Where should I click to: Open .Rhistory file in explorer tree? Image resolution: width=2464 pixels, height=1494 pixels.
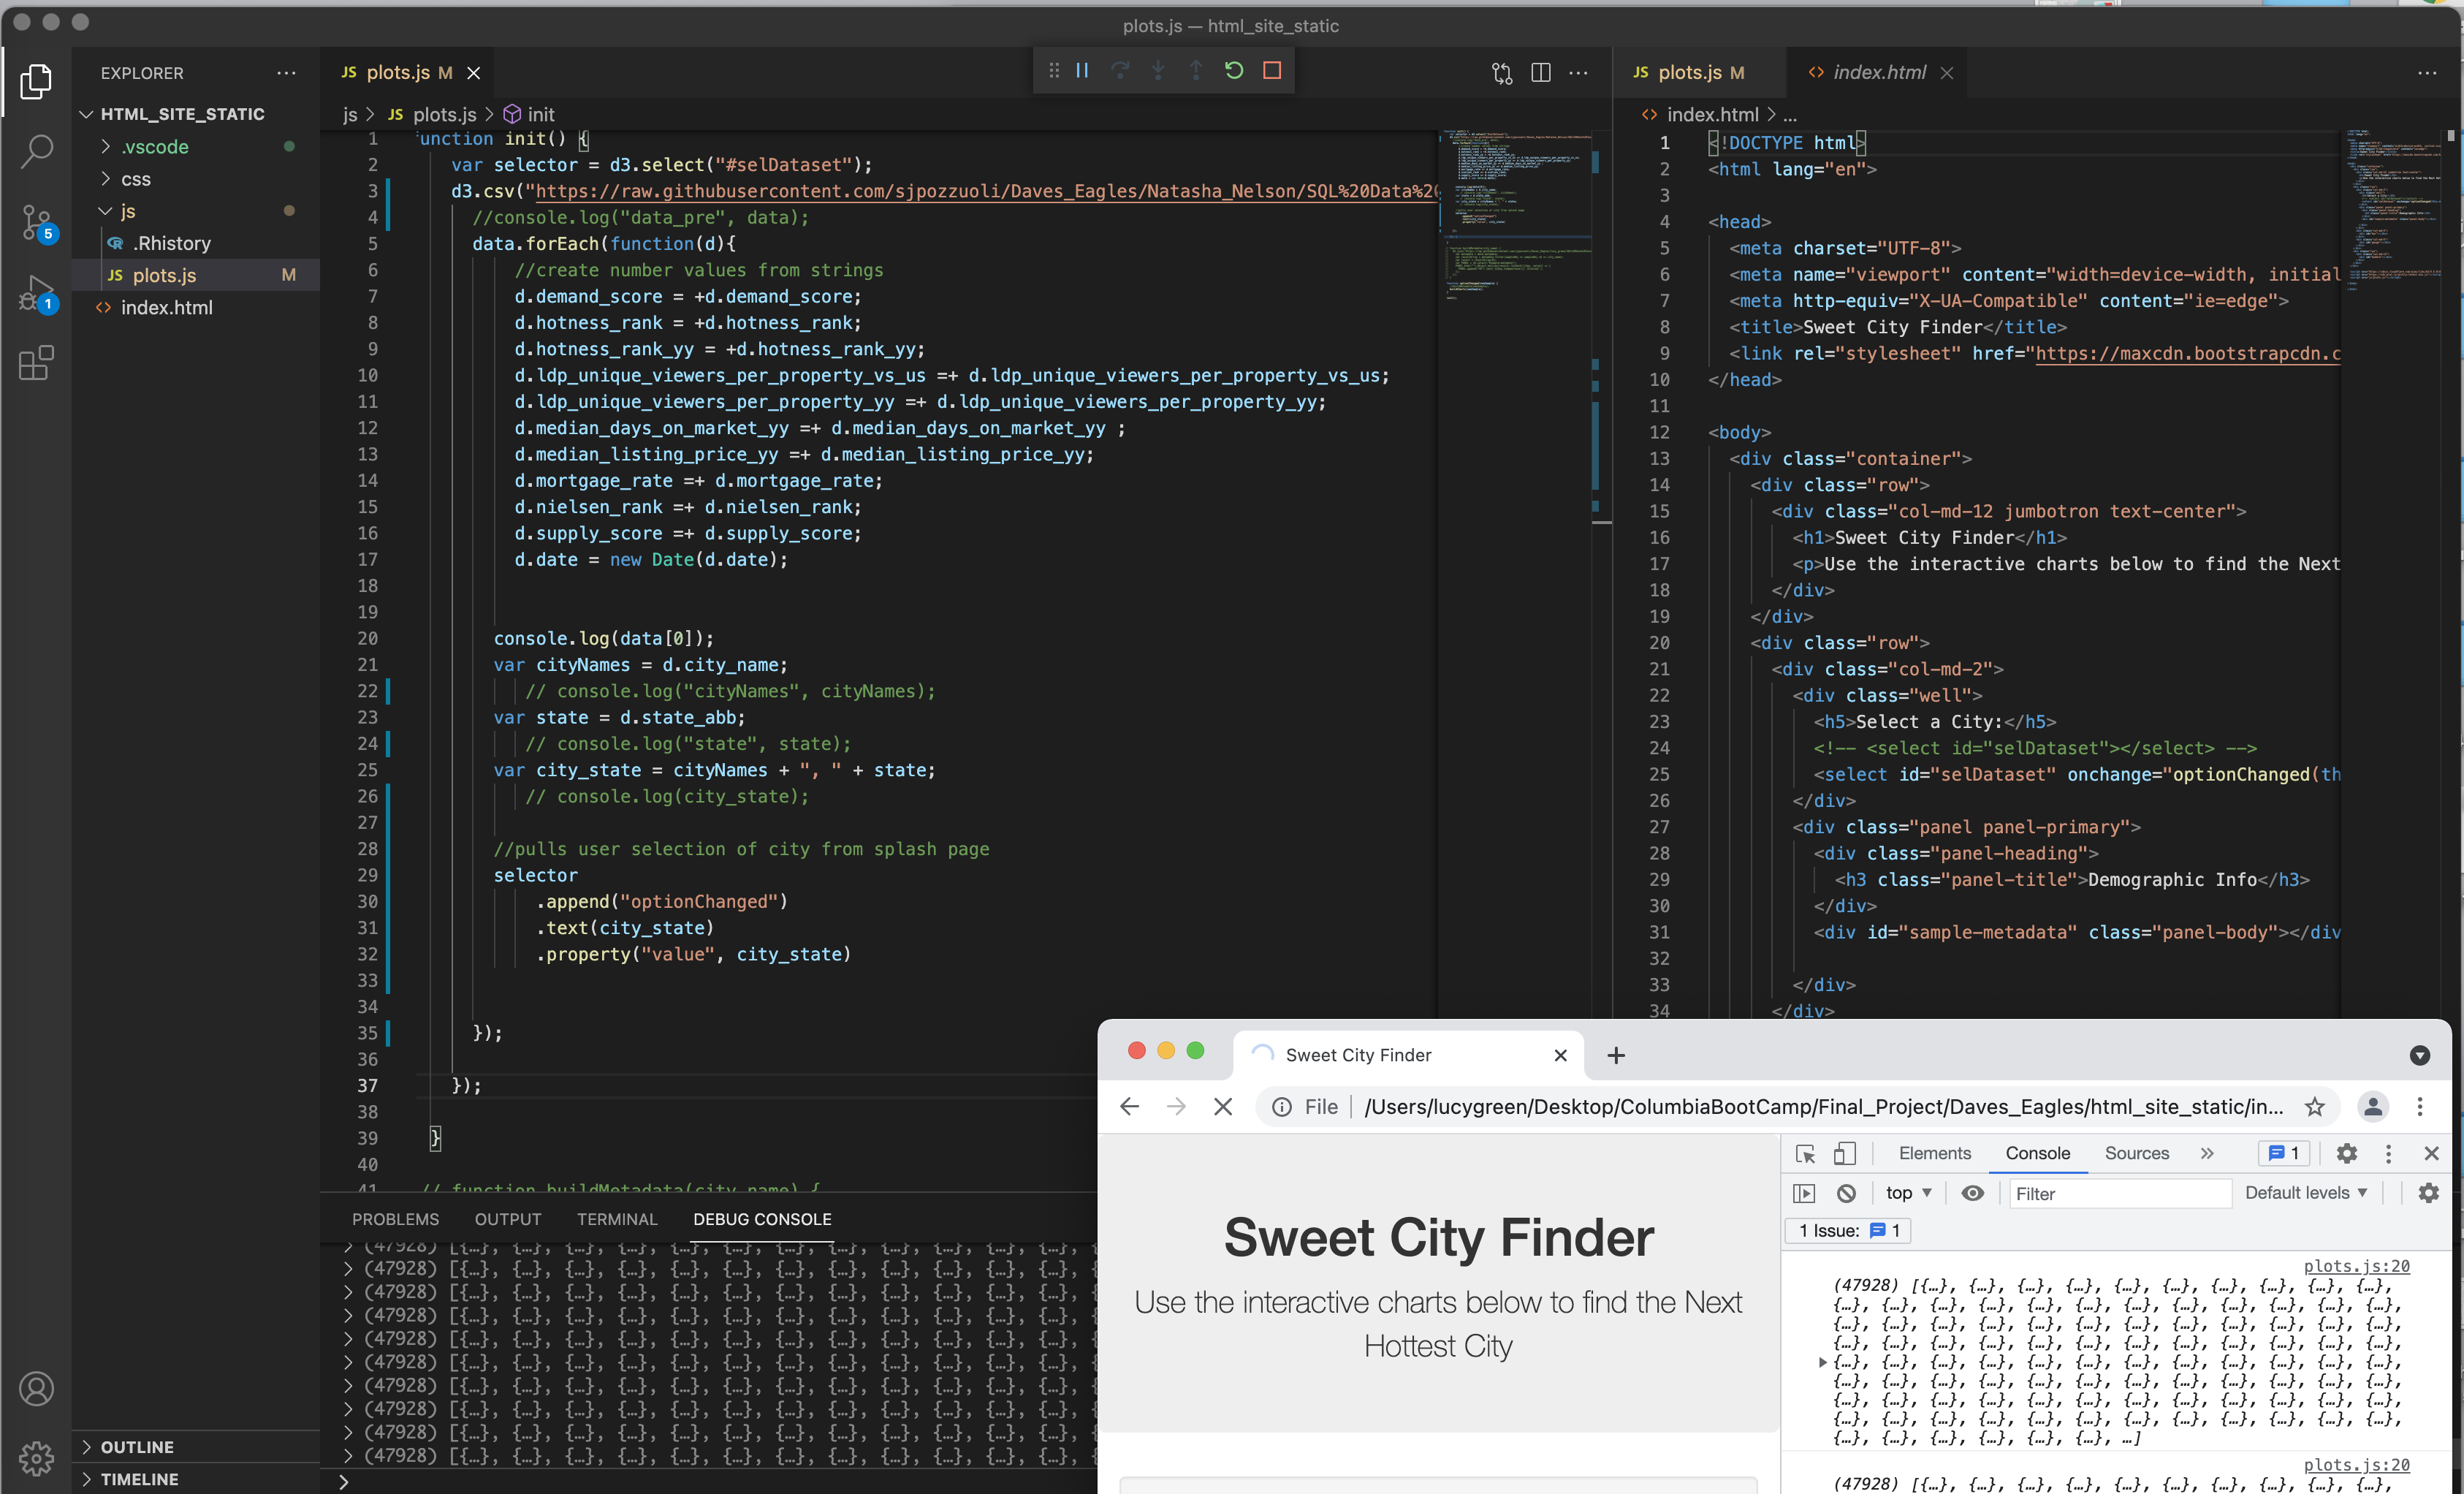pos(172,243)
